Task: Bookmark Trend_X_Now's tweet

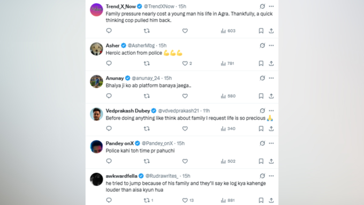Action: pos(261,31)
